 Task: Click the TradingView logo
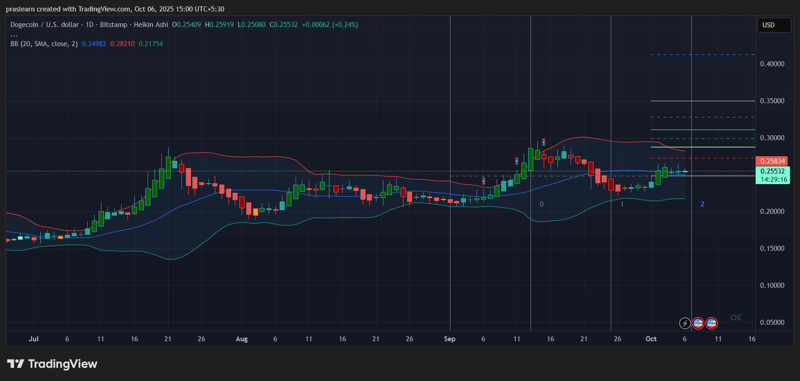tap(53, 364)
